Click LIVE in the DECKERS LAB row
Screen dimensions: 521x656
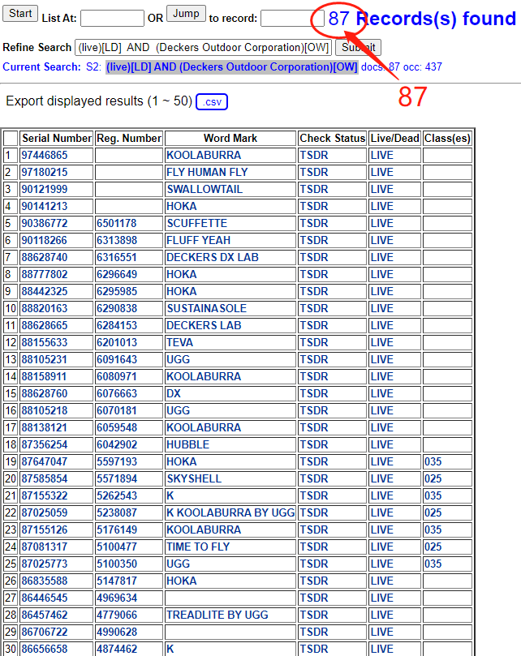click(x=381, y=325)
